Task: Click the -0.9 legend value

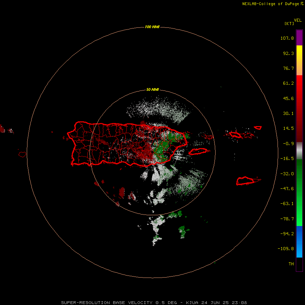Action: (288, 144)
